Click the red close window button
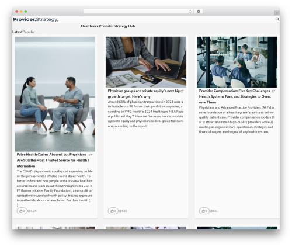Viewport: 292px width, 247px height. pos(17,12)
